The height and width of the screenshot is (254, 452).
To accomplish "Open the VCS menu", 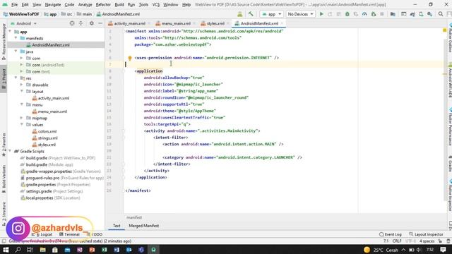I will click(155, 5).
